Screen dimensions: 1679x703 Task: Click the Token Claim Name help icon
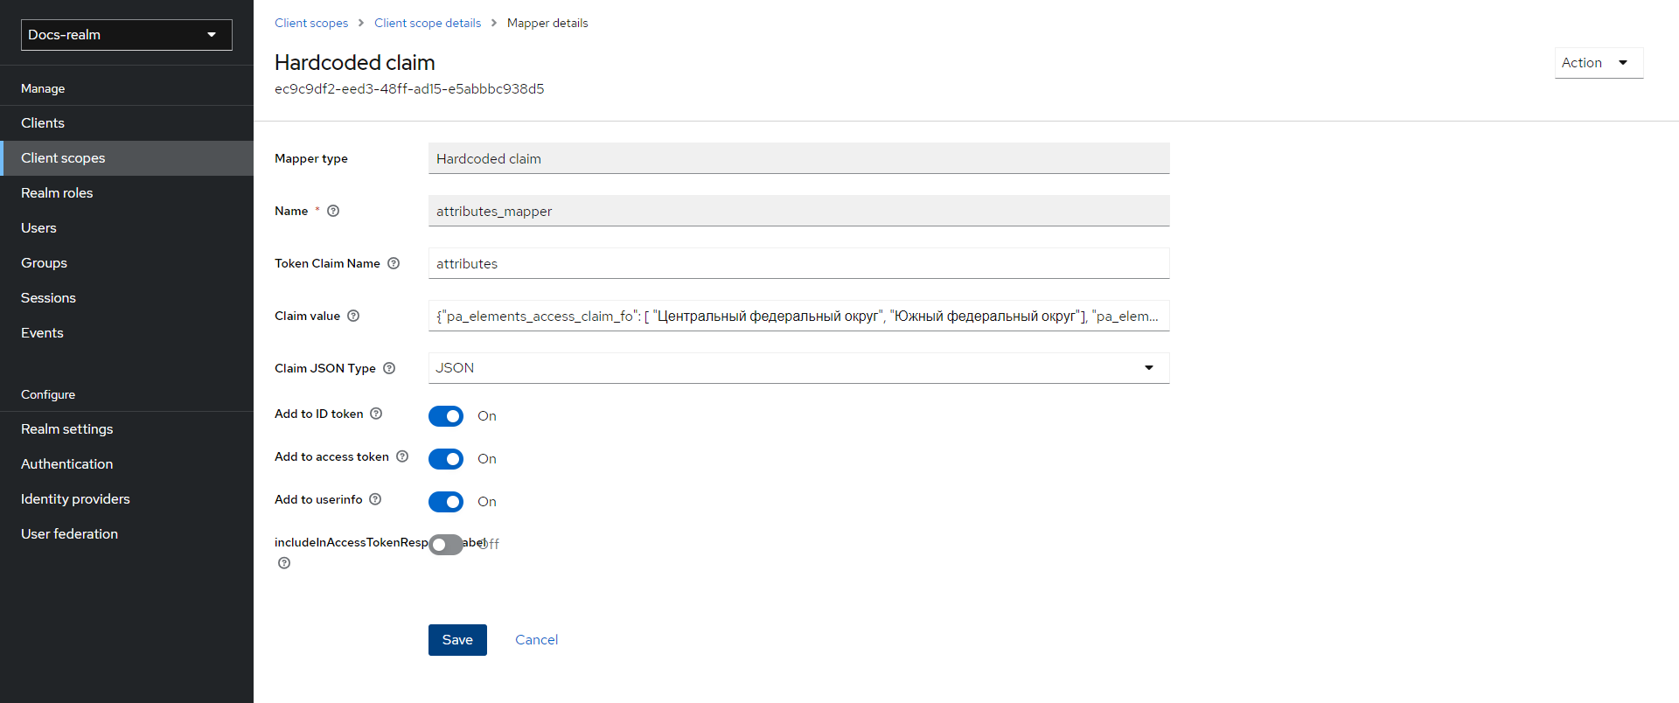coord(394,263)
